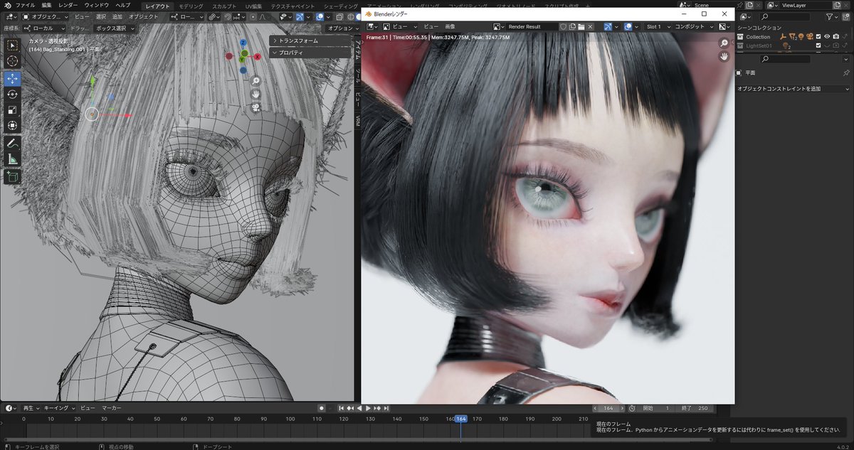Toggle gizmo display in render window header

click(x=609, y=26)
